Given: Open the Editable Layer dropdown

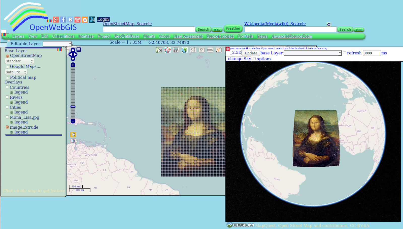Looking at the screenshot, I should (57, 44).
